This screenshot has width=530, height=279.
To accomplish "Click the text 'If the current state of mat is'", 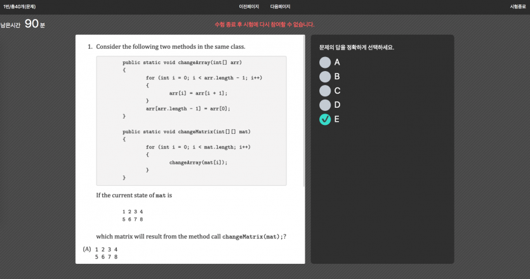I will tap(134, 195).
